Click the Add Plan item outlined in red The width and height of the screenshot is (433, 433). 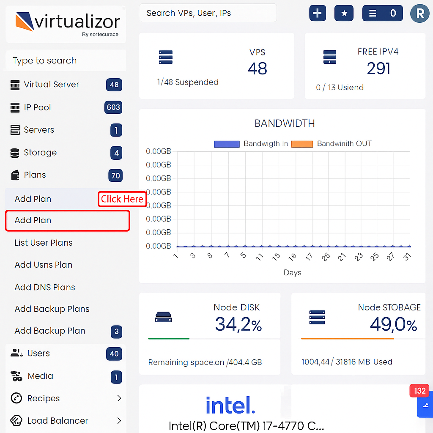[x=67, y=220]
